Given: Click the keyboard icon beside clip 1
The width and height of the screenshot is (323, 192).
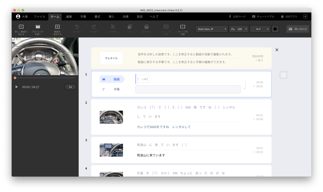Looking at the screenshot, I should (283, 75).
